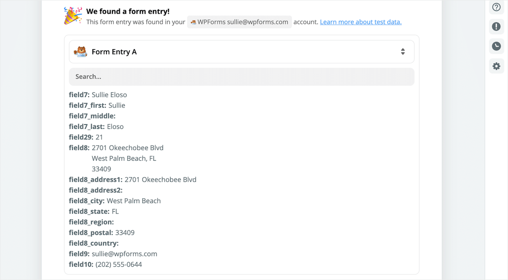Viewport: 508px width, 280px height.
Task: Select the field8_postal 33409 row
Action: point(102,233)
